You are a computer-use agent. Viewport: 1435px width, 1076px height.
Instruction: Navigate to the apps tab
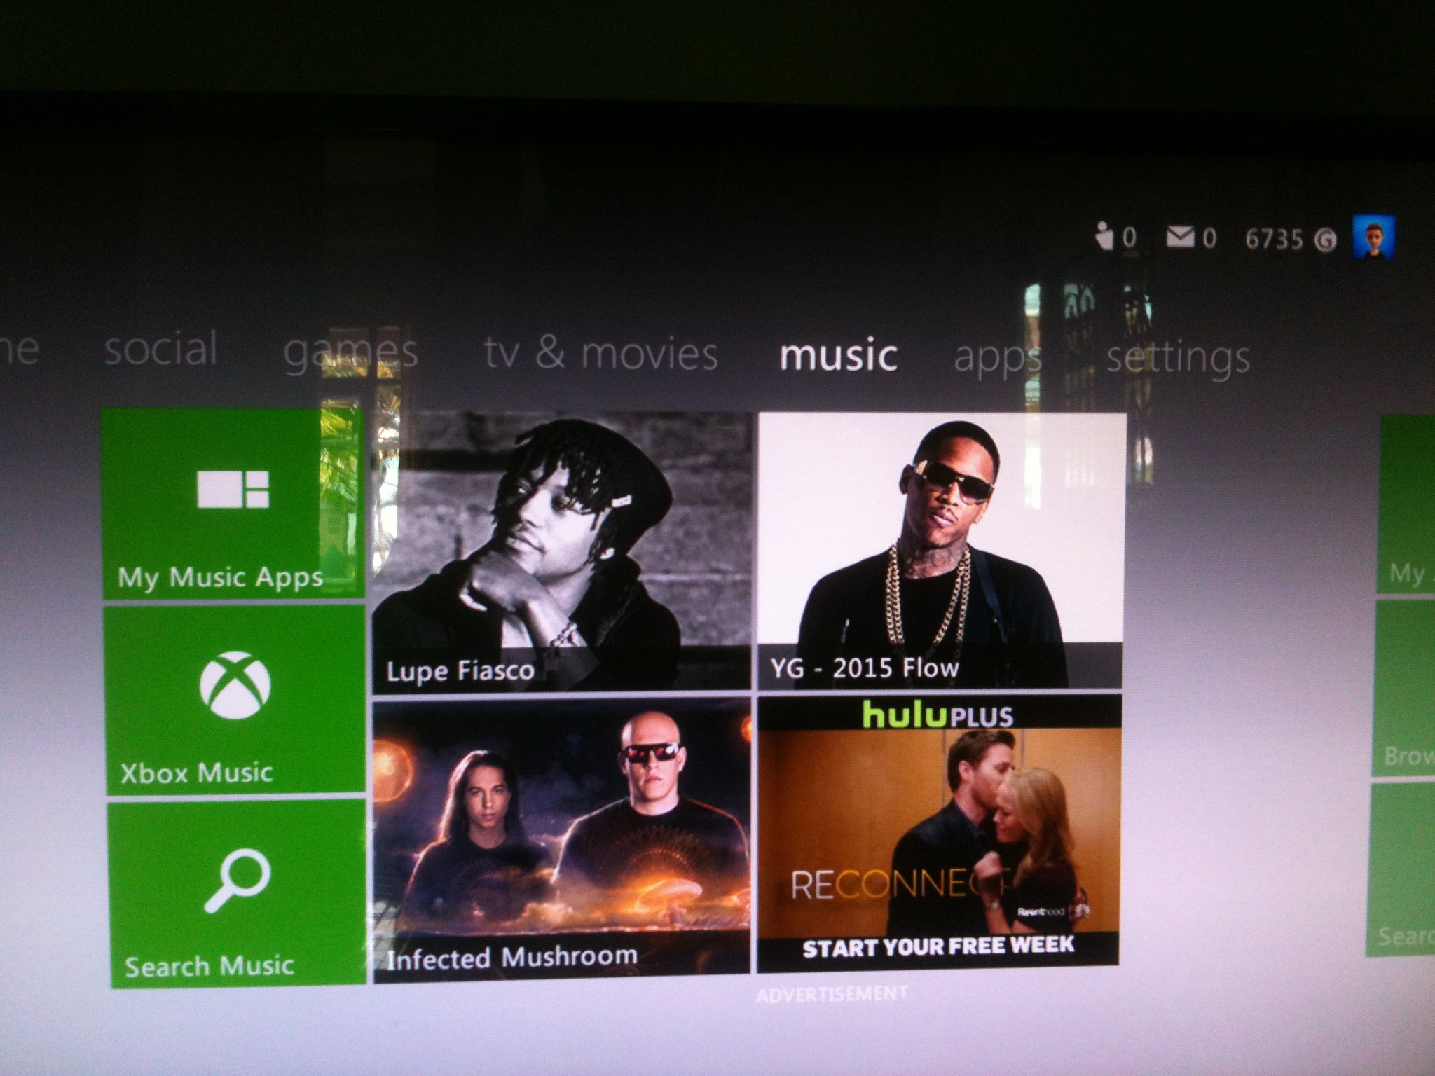997,357
